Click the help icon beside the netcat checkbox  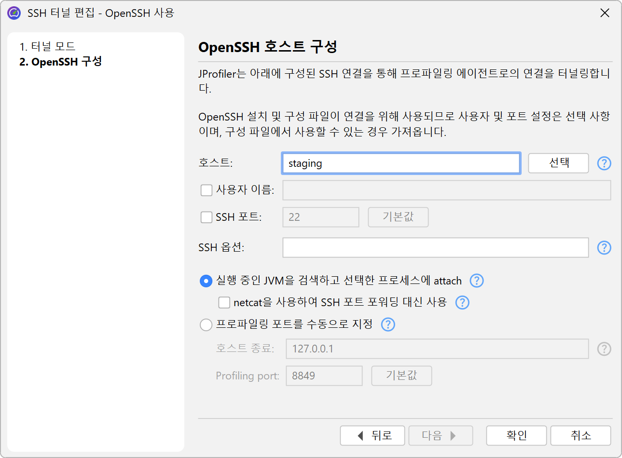pos(462,302)
